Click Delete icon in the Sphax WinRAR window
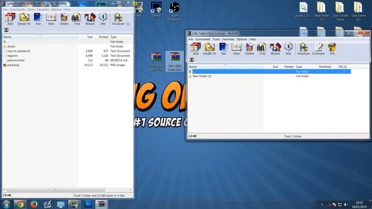 tap(64, 19)
